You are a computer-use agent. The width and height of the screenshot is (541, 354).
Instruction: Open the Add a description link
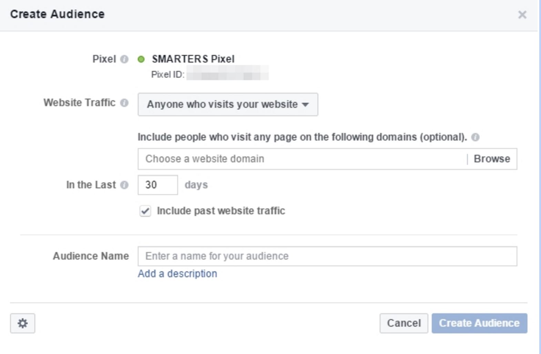(177, 274)
